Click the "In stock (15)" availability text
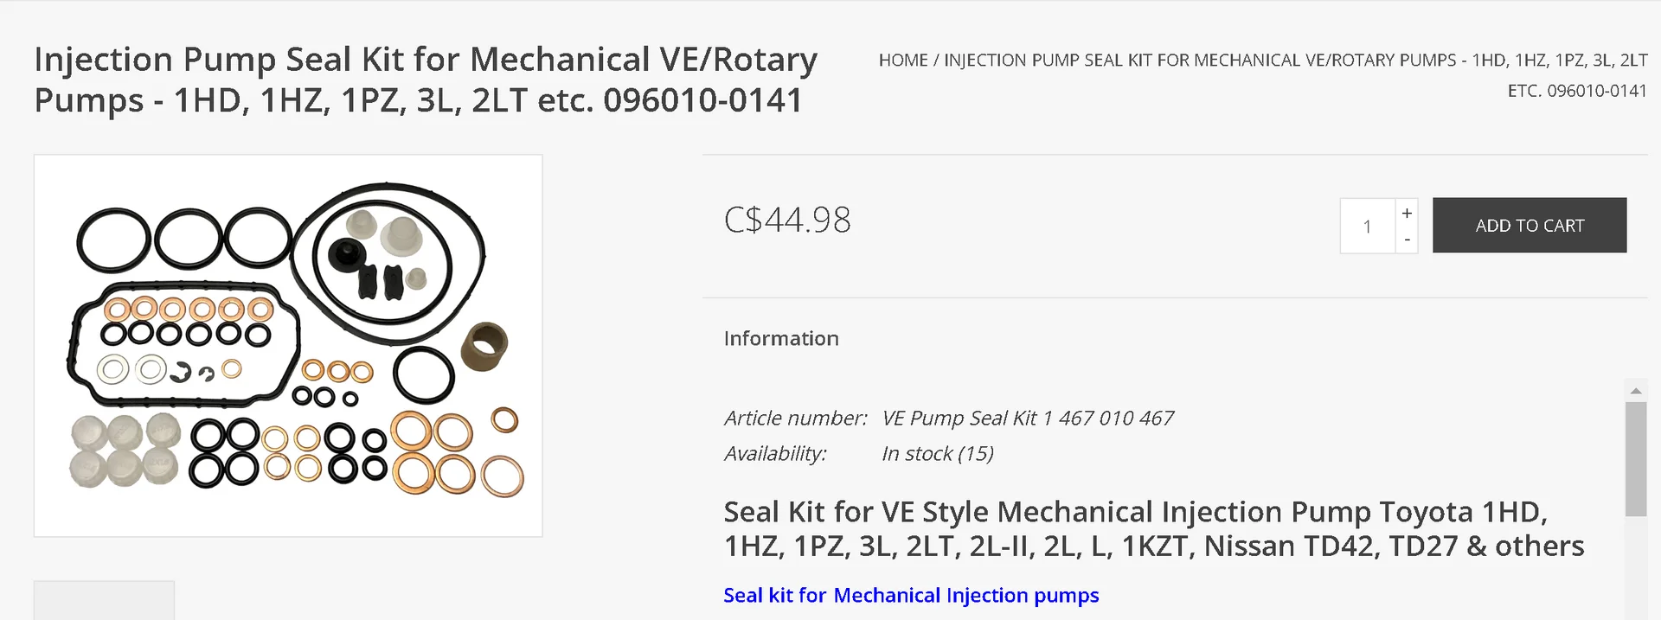This screenshot has width=1661, height=620. (937, 454)
